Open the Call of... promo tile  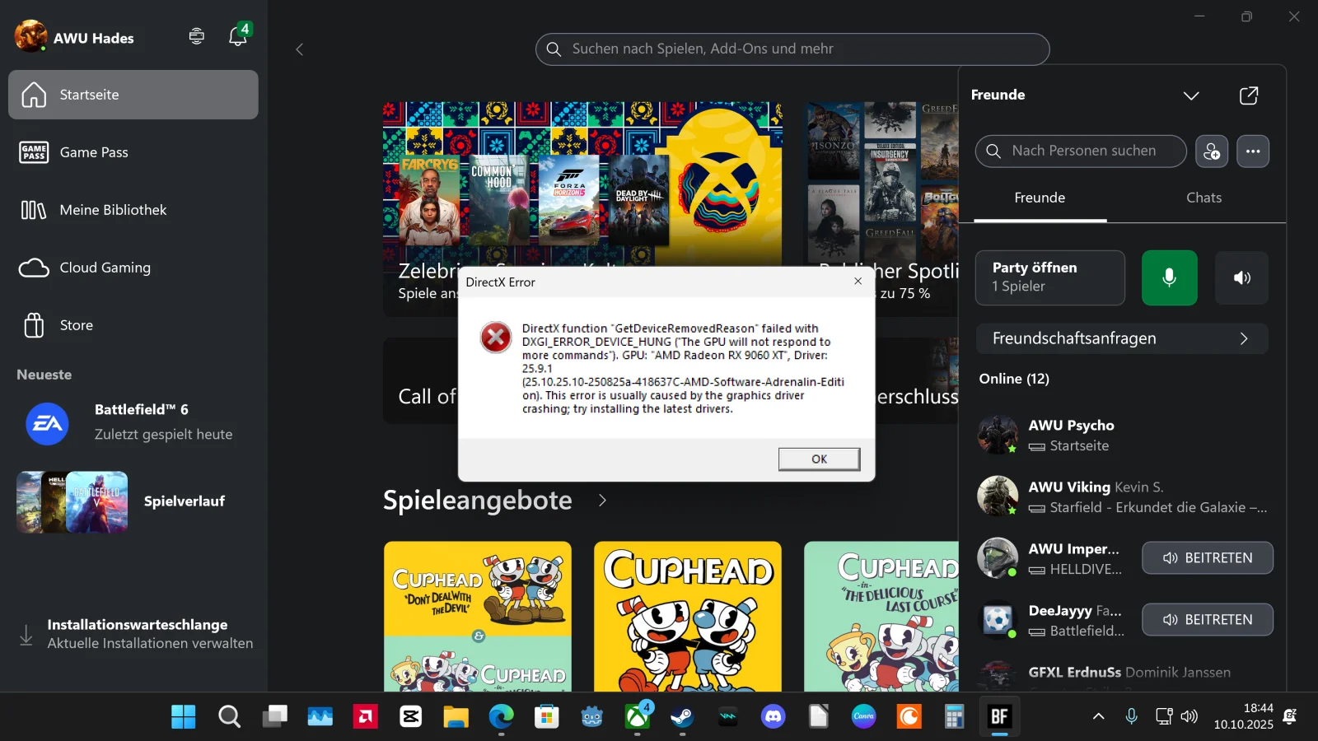pos(420,381)
